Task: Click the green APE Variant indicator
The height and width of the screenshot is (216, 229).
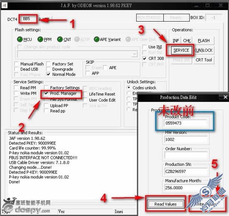Action: pyautogui.click(x=97, y=39)
